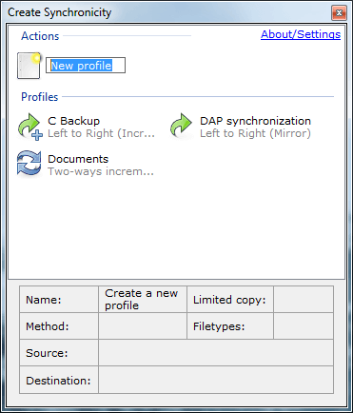The width and height of the screenshot is (353, 413).
Task: Select the Documents two-way sync icon
Action: pos(29,163)
